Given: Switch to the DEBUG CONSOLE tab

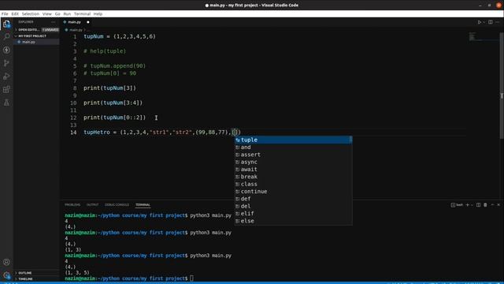Looking at the screenshot, I should click(117, 205).
